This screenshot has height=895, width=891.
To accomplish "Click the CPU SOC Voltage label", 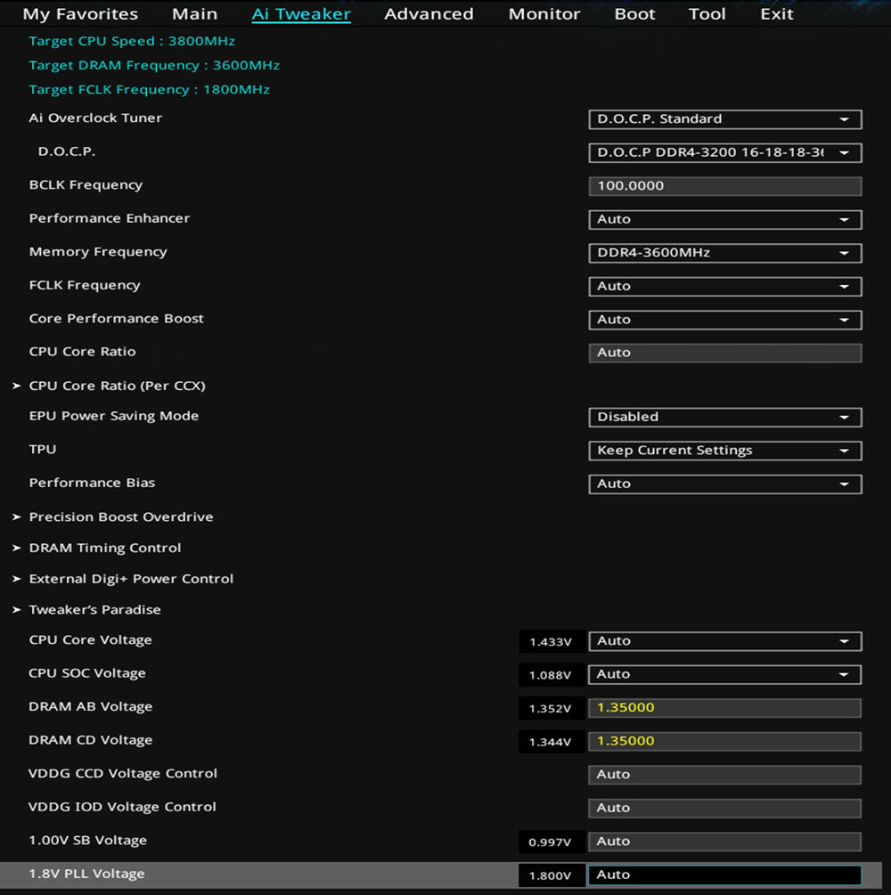I will [x=87, y=673].
